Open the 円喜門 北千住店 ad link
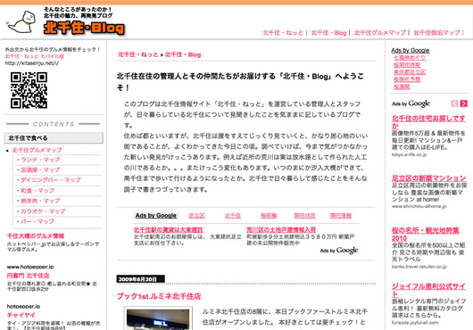The height and width of the screenshot is (330, 473). click(28, 276)
